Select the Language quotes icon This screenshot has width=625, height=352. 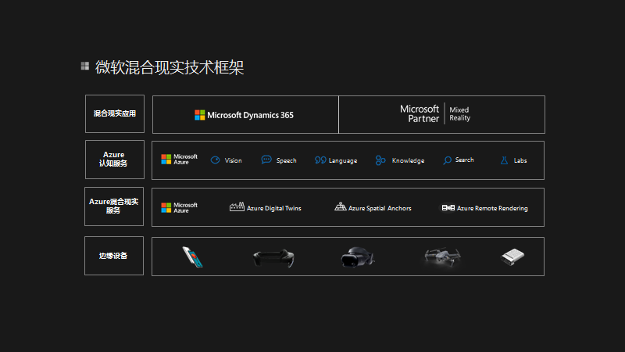(x=320, y=160)
